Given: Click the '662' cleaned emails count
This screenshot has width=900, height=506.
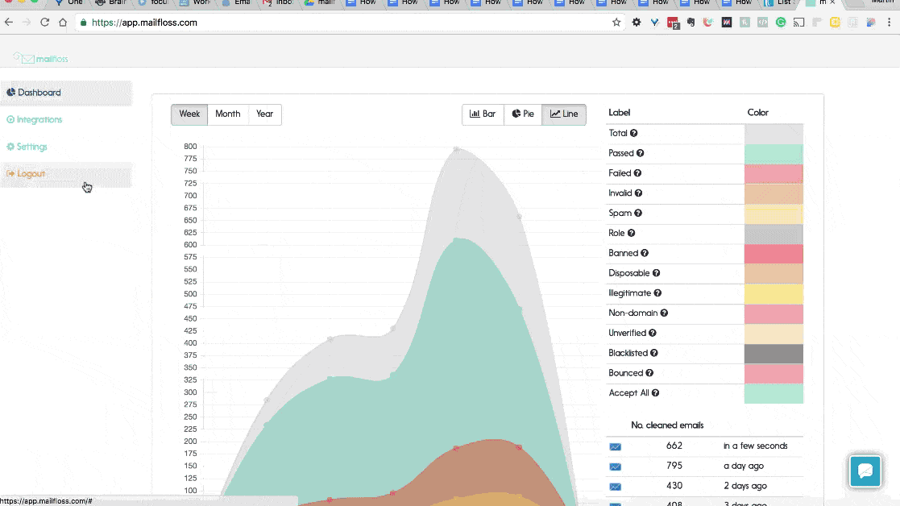Looking at the screenshot, I should point(674,446).
